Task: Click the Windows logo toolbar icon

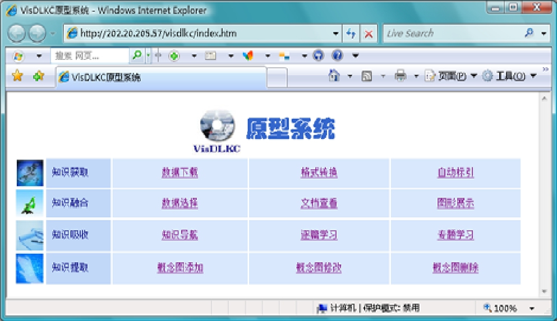Action: point(19,56)
